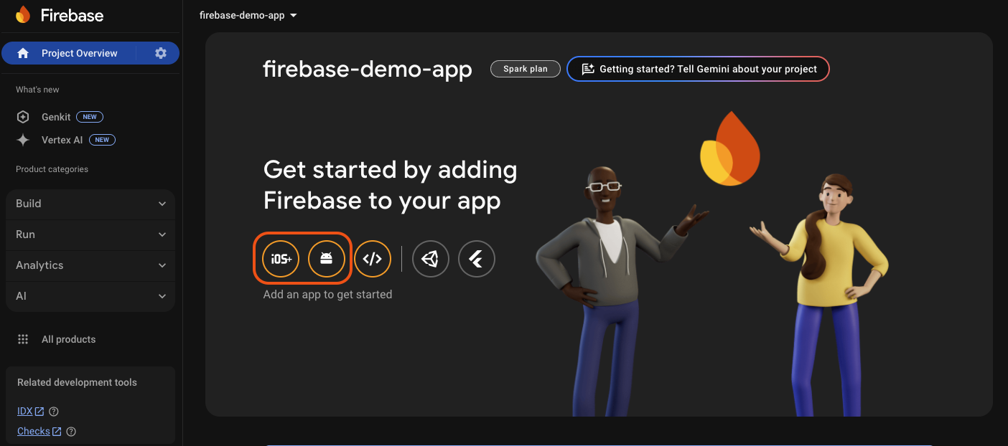Click the 'What's new' label
This screenshot has width=1008, height=446.
(37, 90)
